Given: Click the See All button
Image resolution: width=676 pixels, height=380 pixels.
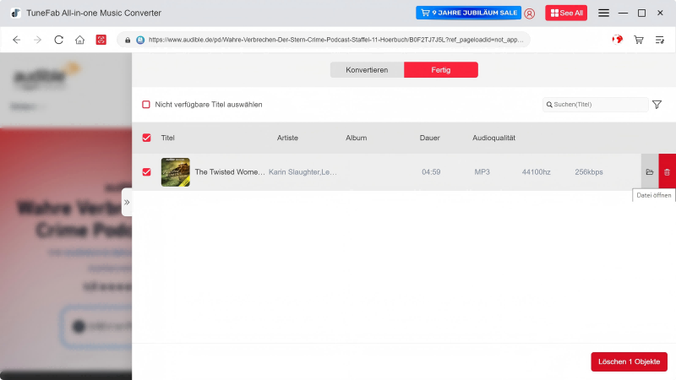Looking at the screenshot, I should point(566,13).
